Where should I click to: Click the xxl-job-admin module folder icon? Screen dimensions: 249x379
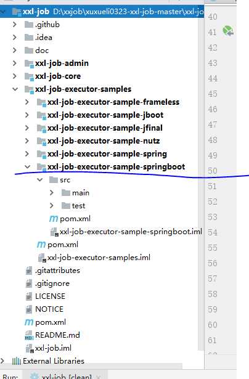click(29, 63)
